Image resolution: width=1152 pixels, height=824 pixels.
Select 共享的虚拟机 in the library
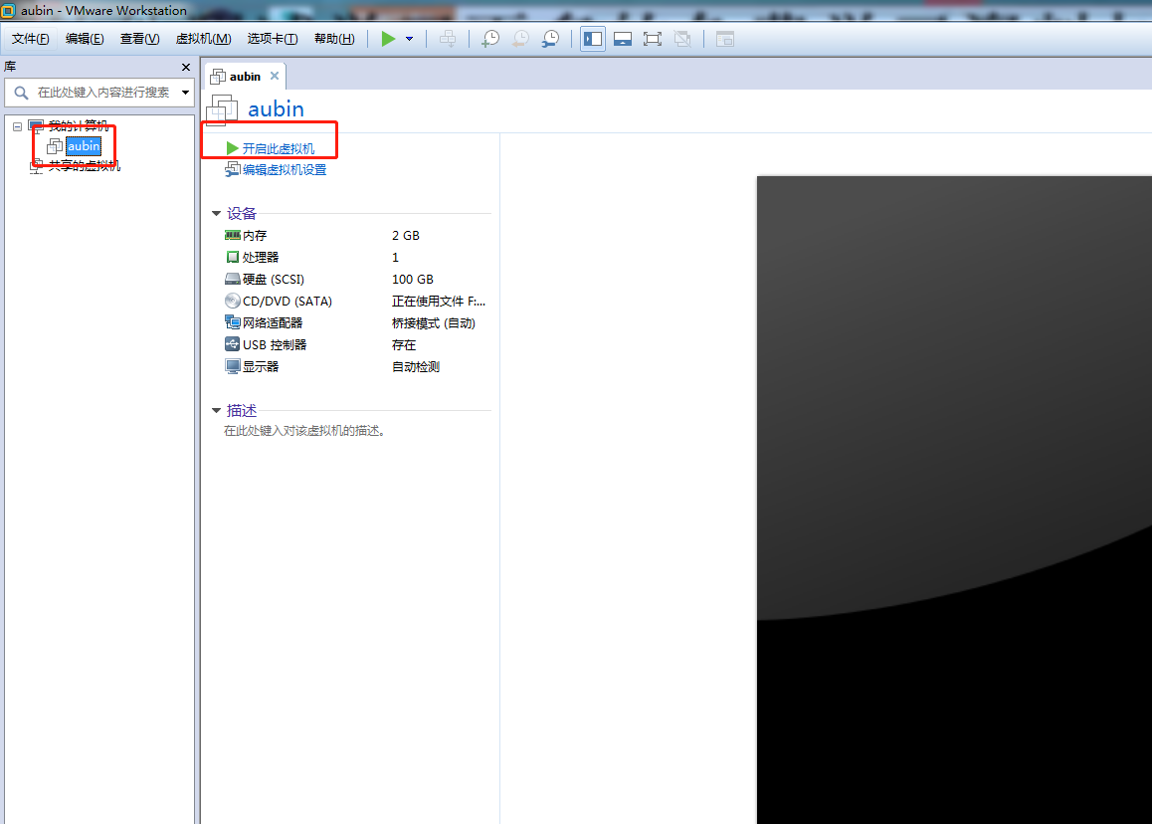(x=85, y=166)
